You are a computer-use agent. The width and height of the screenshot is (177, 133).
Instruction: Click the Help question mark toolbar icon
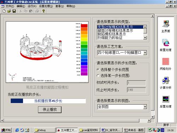point(44,11)
